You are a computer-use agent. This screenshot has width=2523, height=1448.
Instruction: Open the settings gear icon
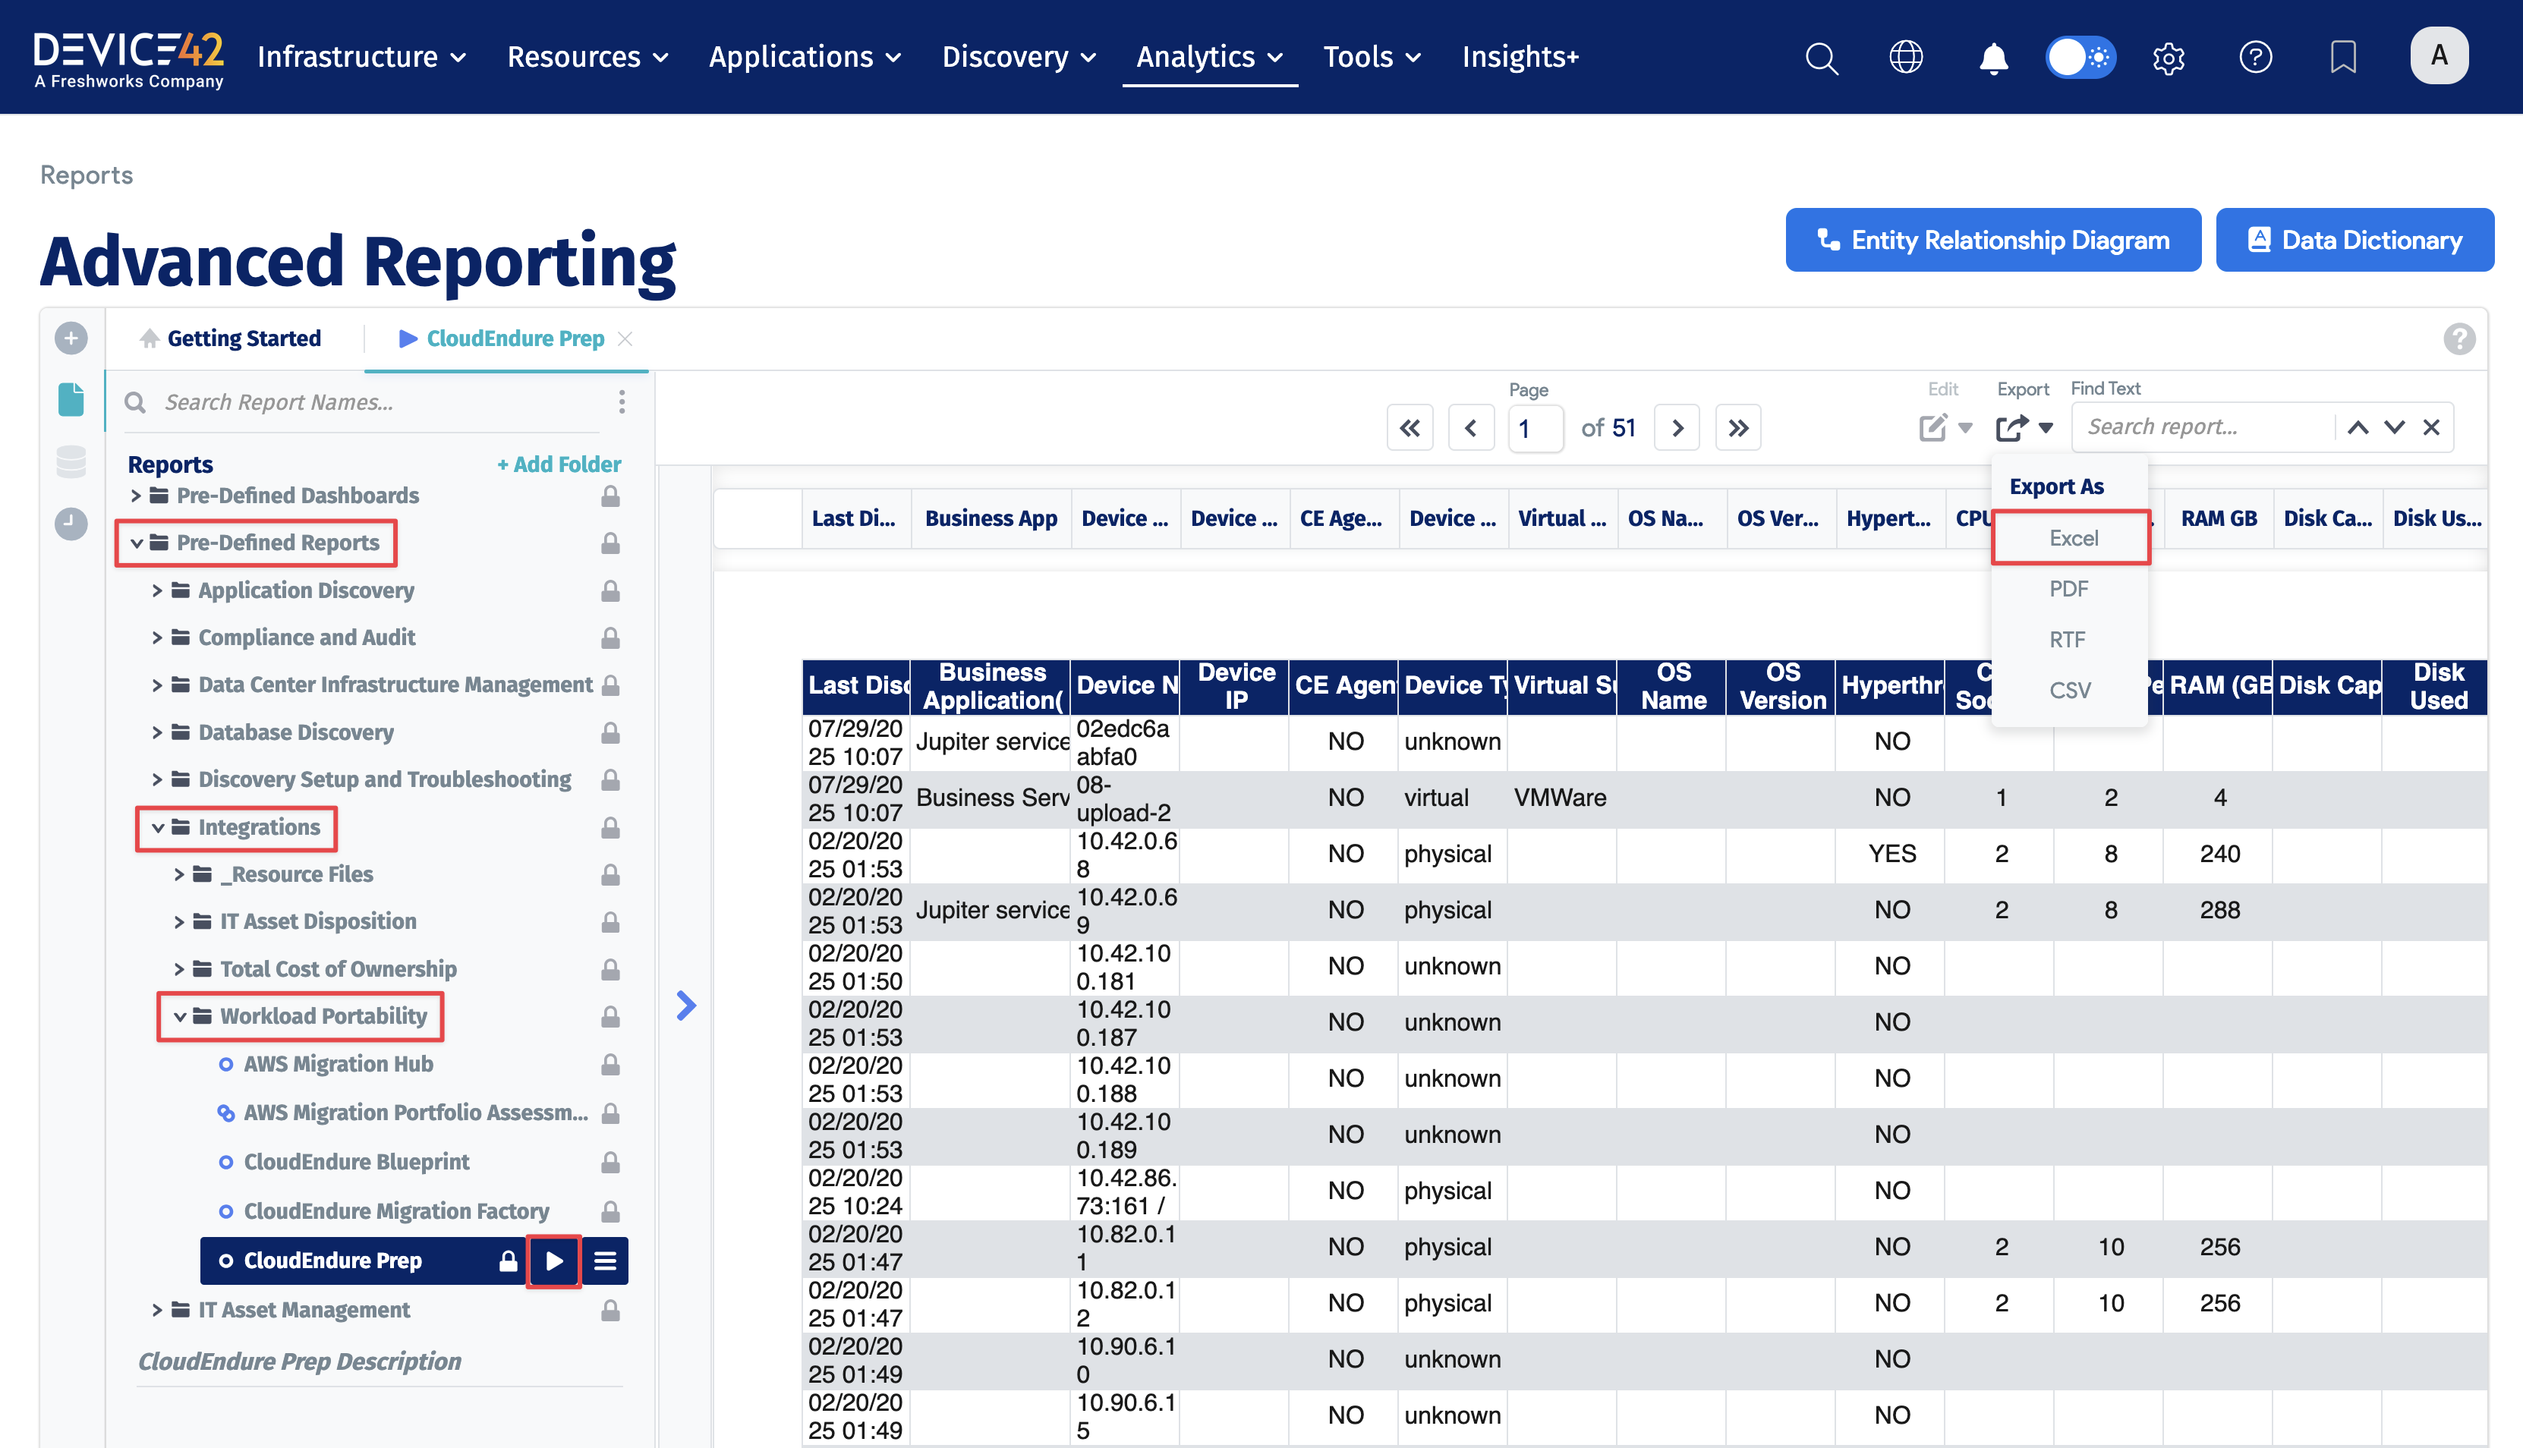point(2168,58)
